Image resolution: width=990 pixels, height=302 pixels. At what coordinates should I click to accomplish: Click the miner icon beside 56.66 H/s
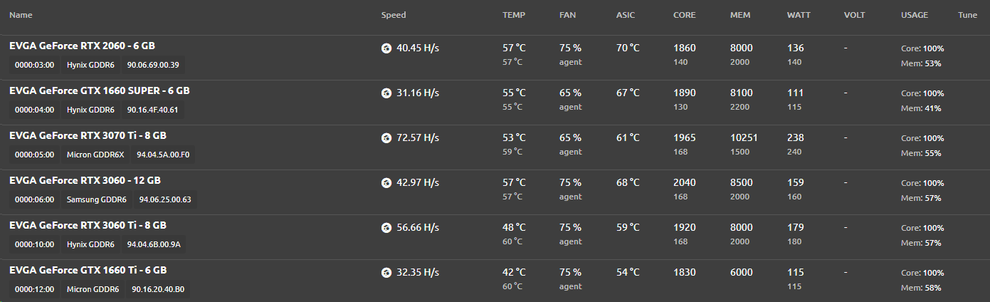point(386,228)
